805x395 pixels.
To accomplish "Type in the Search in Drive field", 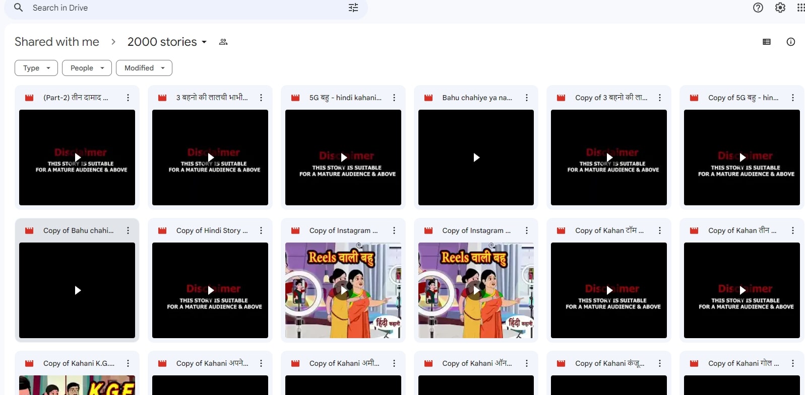I will click(x=187, y=8).
